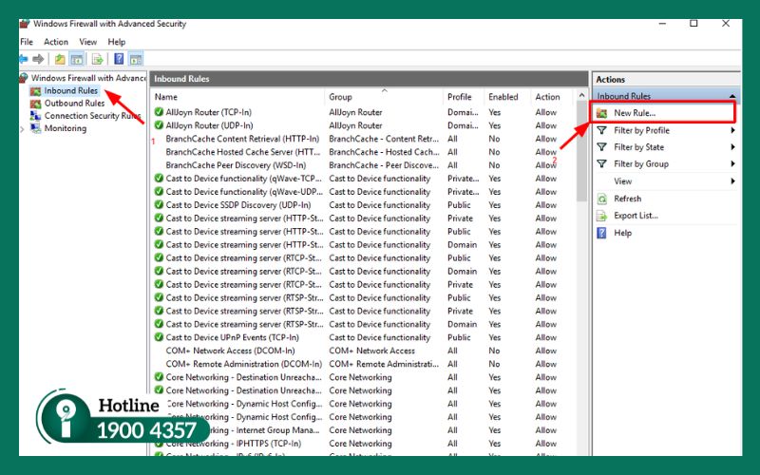
Task: Click the Forward arrow in the toolbar
Action: (x=38, y=59)
